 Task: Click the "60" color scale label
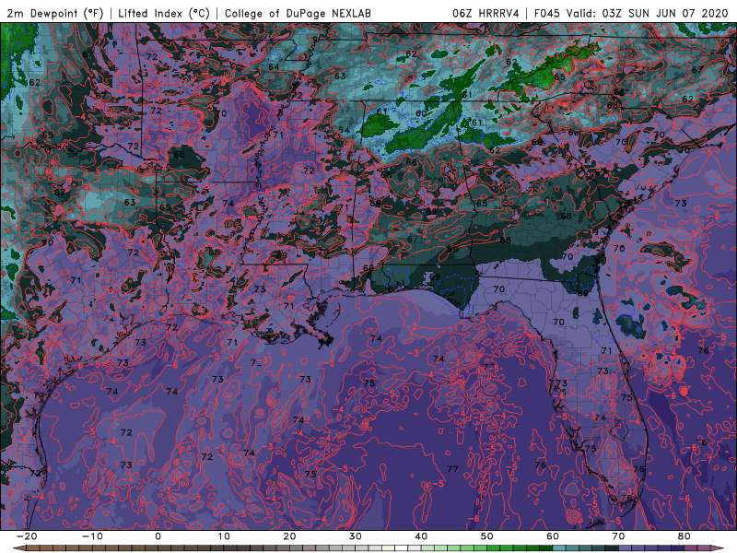553,536
